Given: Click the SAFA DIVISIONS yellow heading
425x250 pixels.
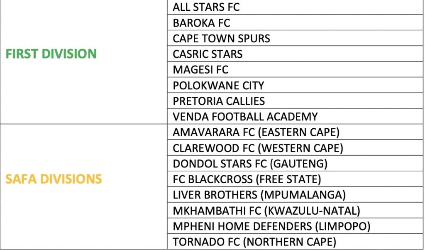Looking at the screenshot, I should point(54,179).
